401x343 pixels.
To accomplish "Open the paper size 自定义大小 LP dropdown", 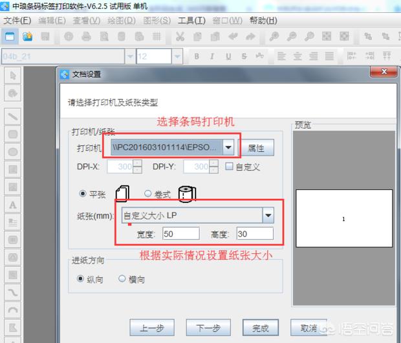I will (268, 215).
